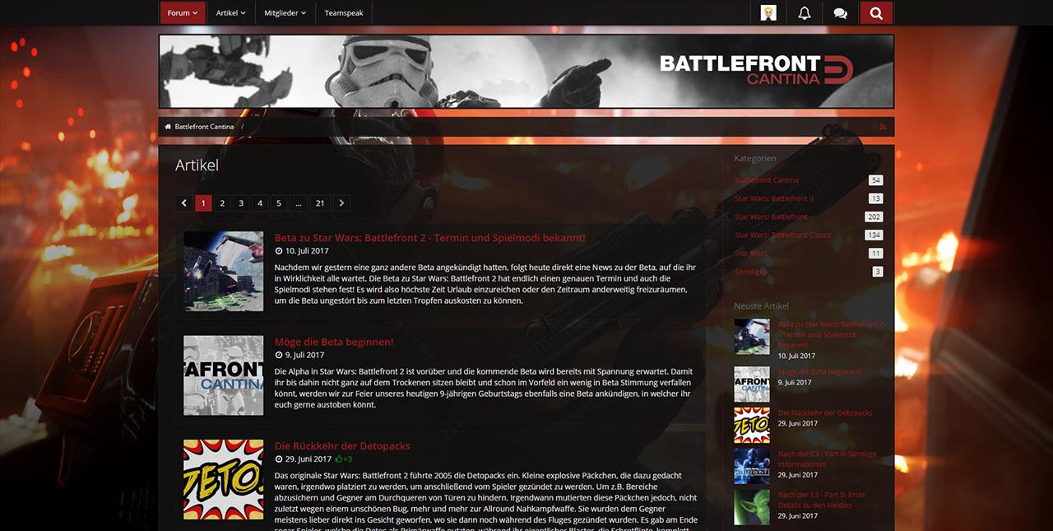Click the count badge 134 in Kategorien
This screenshot has width=1053, height=531.
[874, 235]
